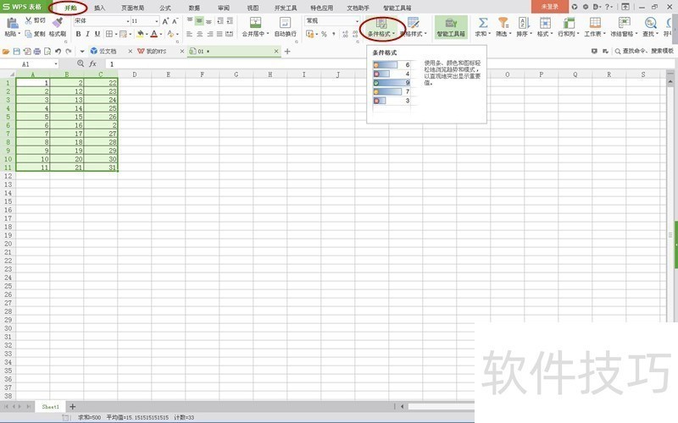This screenshot has width=678, height=423.
Task: Click the fx insert function button
Action: pos(92,64)
